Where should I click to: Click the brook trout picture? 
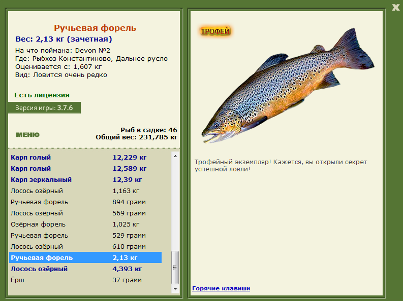pyautogui.click(x=288, y=86)
